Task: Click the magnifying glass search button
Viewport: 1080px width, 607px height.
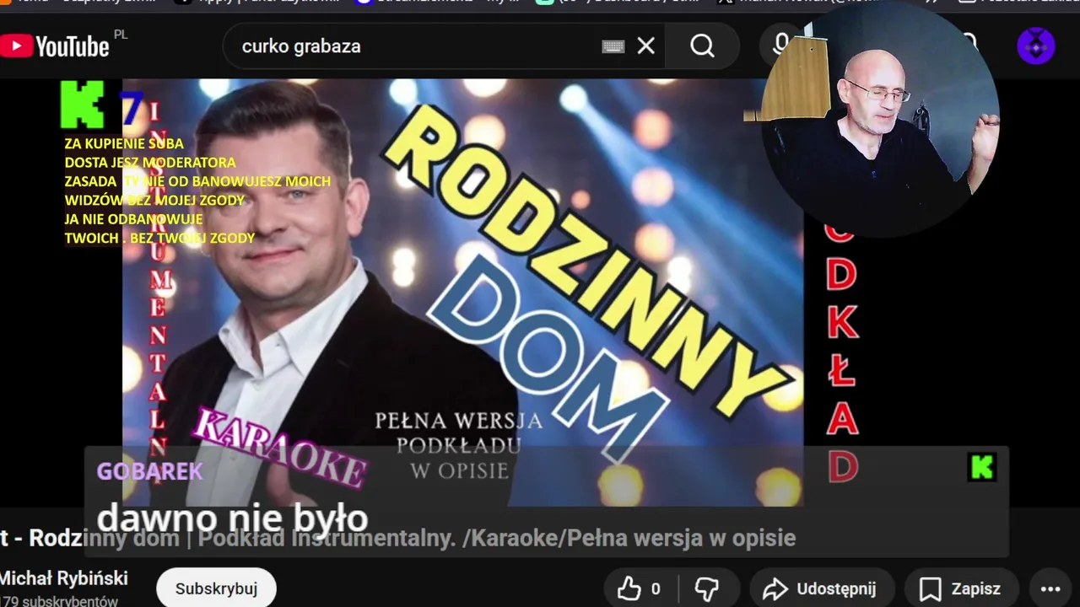Action: point(702,46)
